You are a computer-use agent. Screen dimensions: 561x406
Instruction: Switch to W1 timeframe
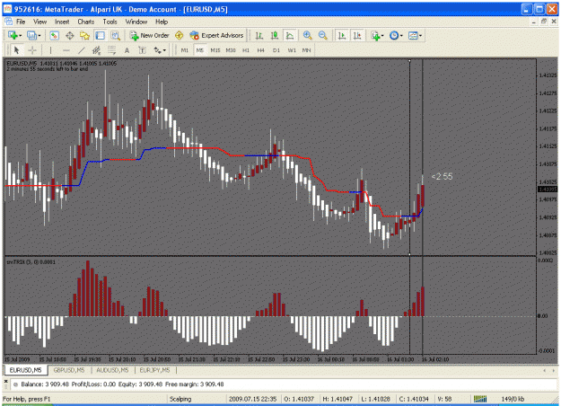pos(292,50)
